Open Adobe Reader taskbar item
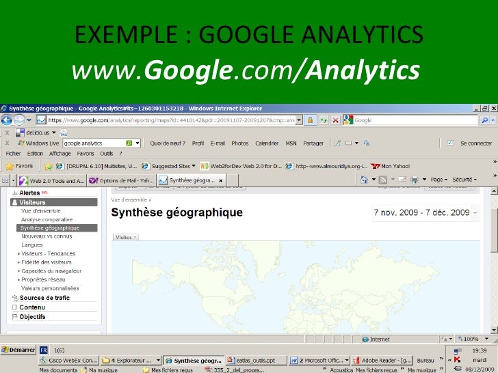 pos(382,361)
